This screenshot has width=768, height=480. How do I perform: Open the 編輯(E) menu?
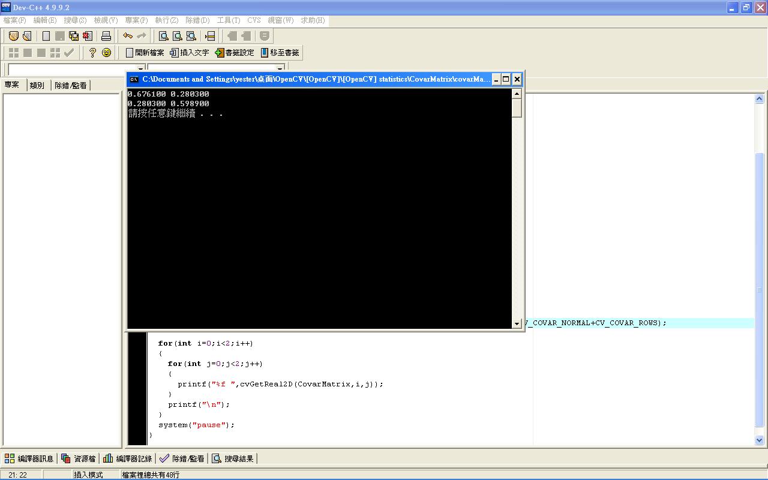45,20
